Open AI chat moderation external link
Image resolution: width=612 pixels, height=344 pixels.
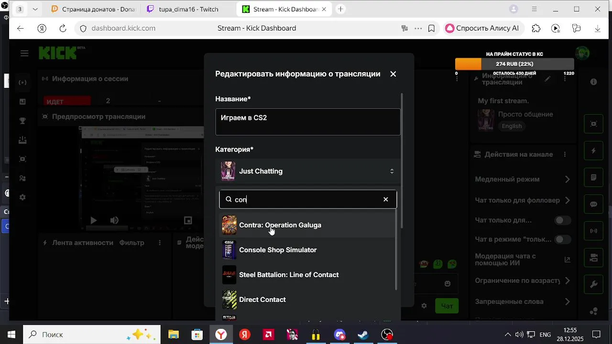click(568, 259)
